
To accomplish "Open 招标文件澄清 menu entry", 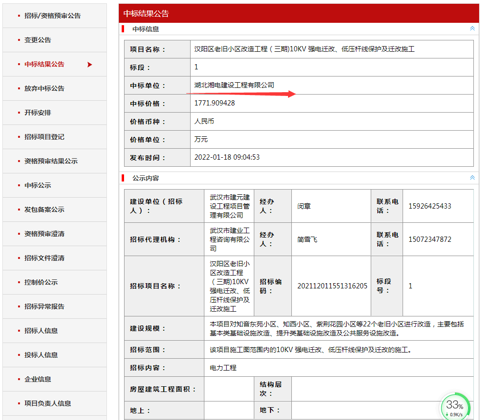I will pos(44,258).
